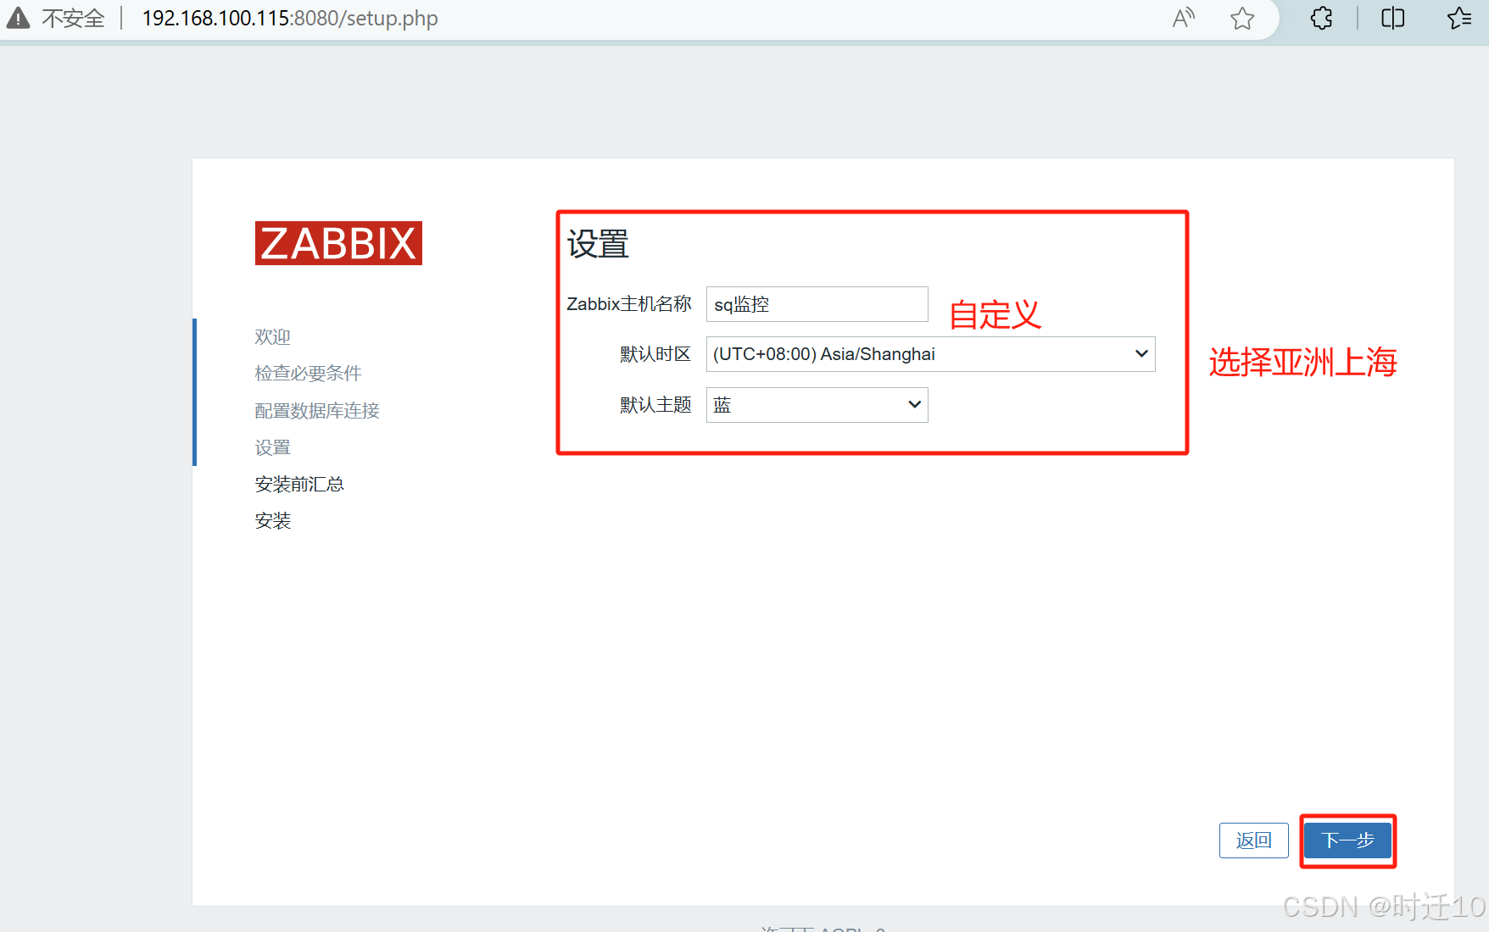Select the 安装前汇总 step
1489x932 pixels.
[299, 484]
